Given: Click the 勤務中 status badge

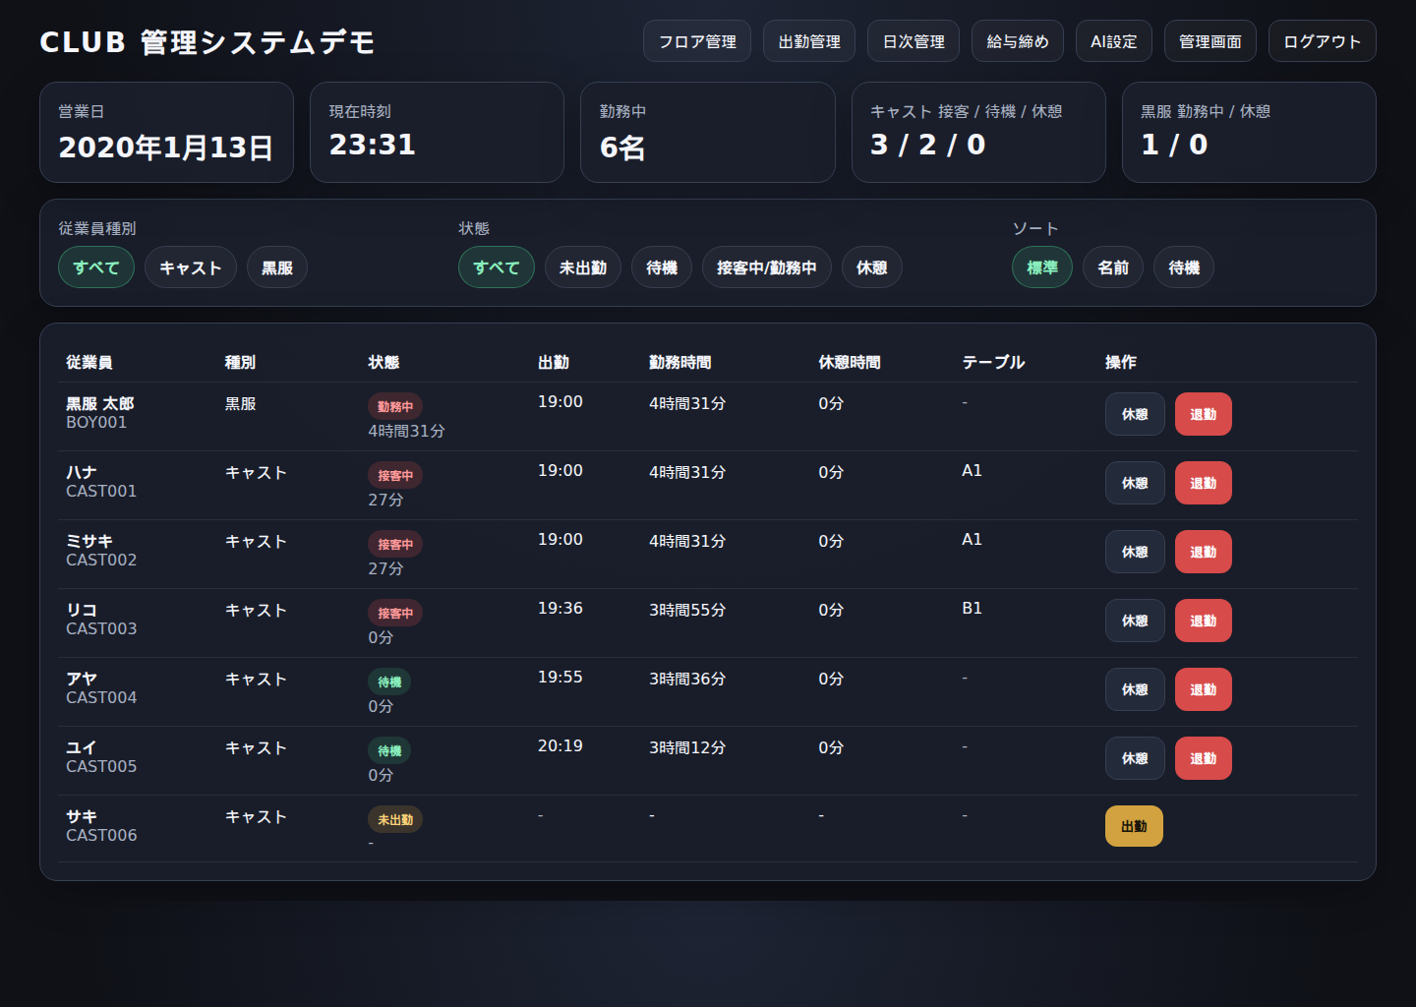Looking at the screenshot, I should tap(395, 406).
